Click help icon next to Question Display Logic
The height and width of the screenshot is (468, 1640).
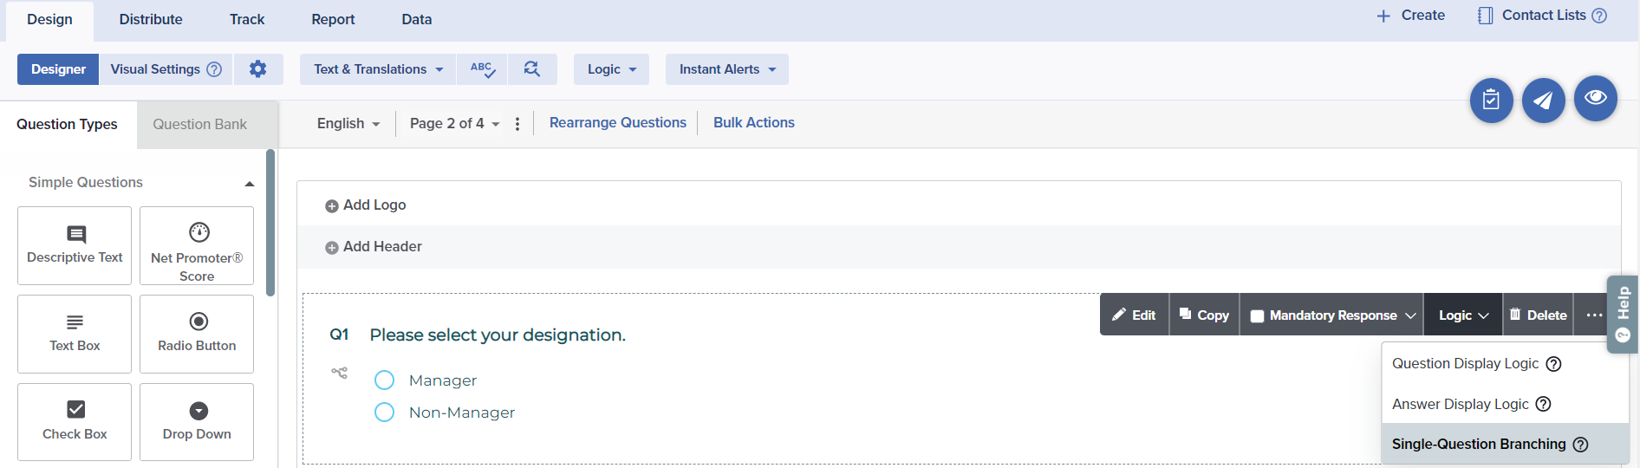pyautogui.click(x=1553, y=364)
